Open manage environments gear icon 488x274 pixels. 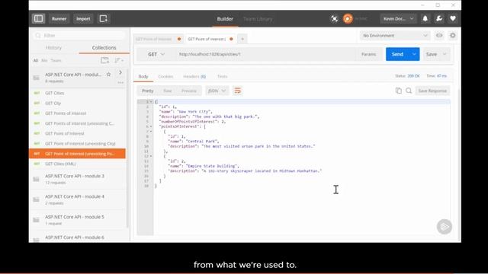click(453, 36)
